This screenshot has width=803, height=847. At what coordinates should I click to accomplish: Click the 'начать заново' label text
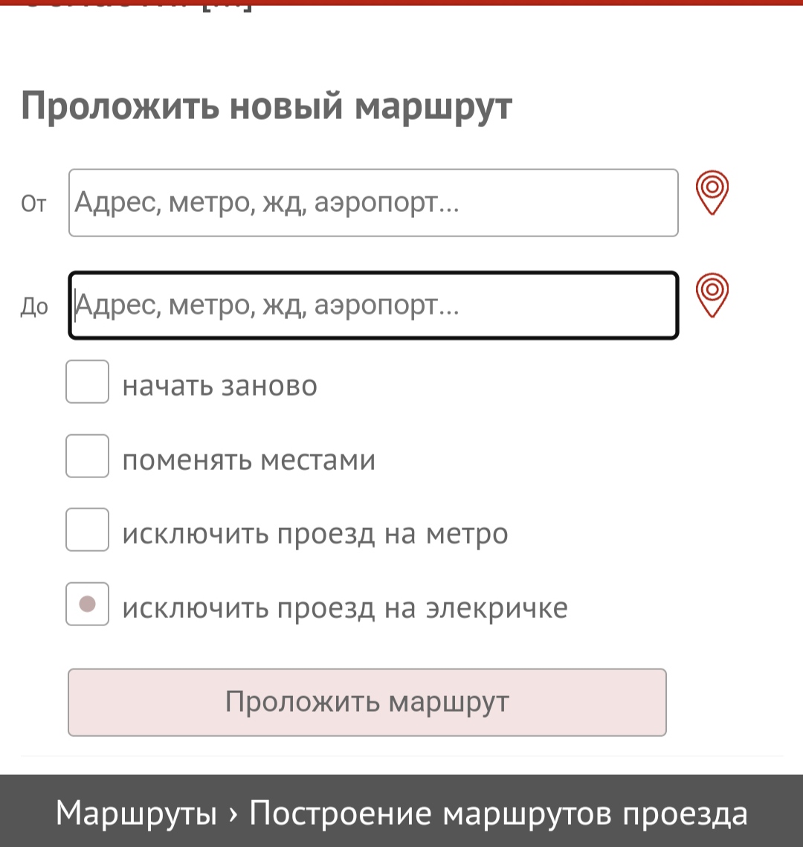(219, 386)
